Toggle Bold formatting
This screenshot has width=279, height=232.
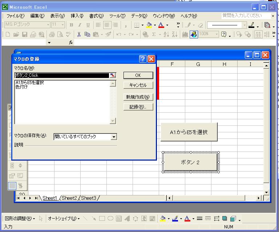[x=71, y=25]
